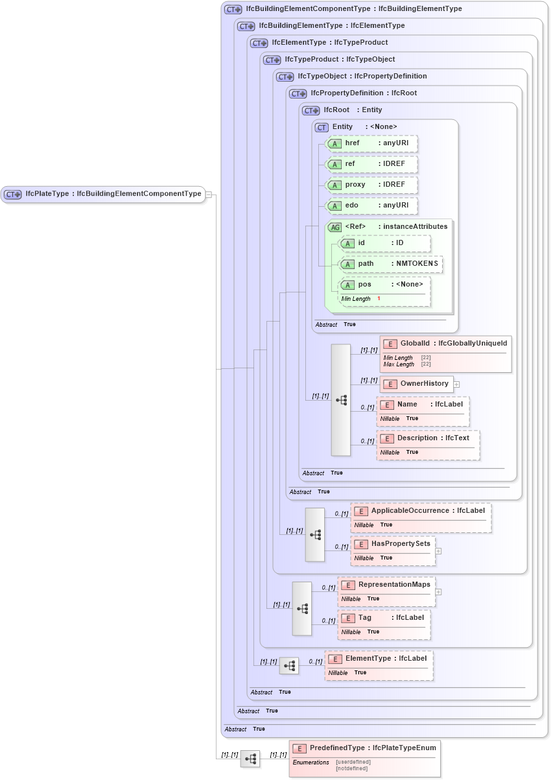Viewport: 551px width, 780px height.
Task: Expand RepresentationMaps via its plus button
Action: 439,591
